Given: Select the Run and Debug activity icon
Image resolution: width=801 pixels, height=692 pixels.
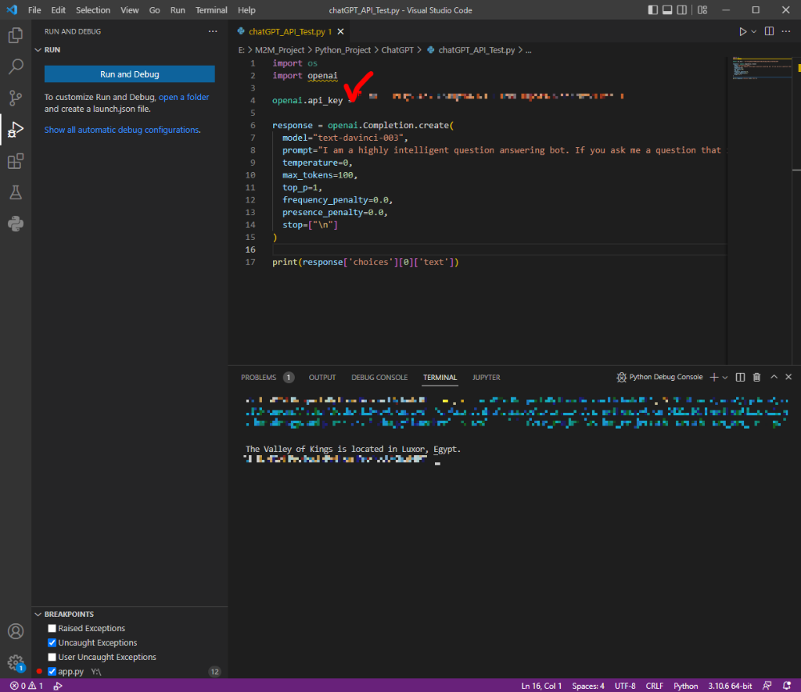Looking at the screenshot, I should click(x=15, y=130).
